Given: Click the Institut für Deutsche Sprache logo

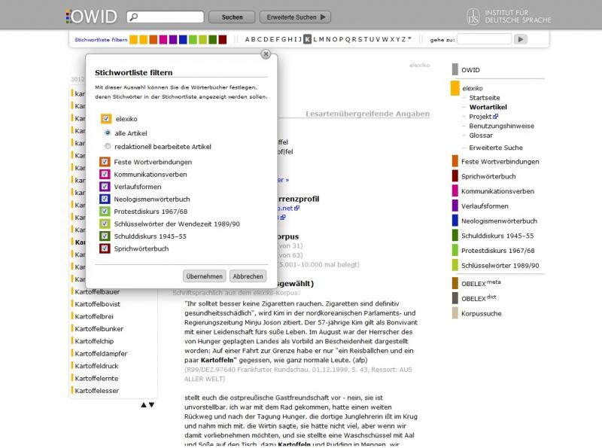Looking at the screenshot, I should click(509, 17).
